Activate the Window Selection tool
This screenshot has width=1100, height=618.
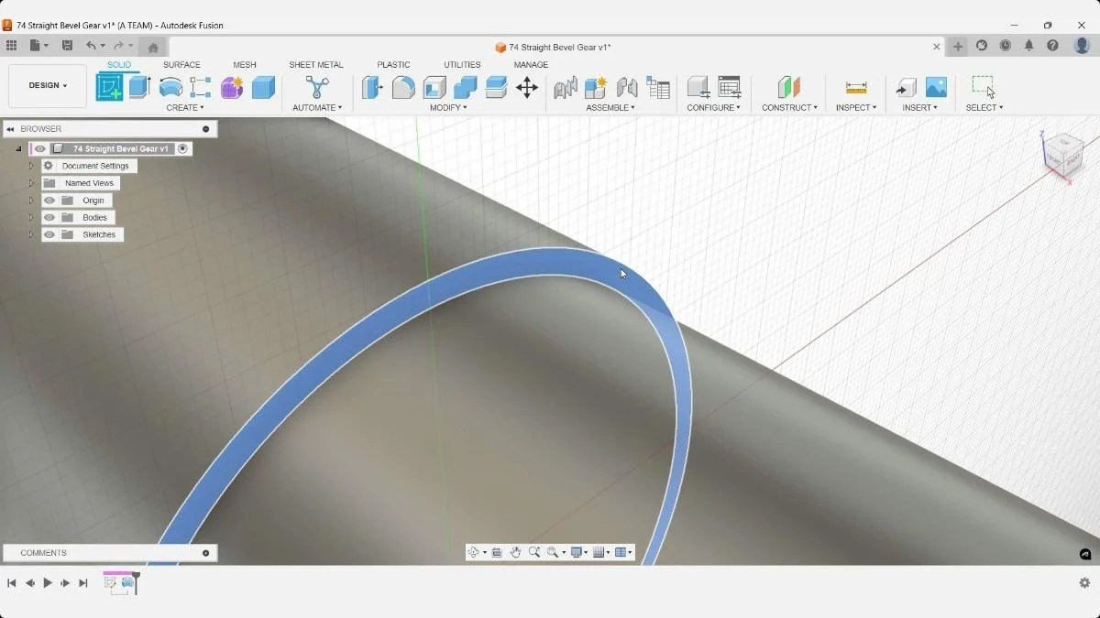984,86
